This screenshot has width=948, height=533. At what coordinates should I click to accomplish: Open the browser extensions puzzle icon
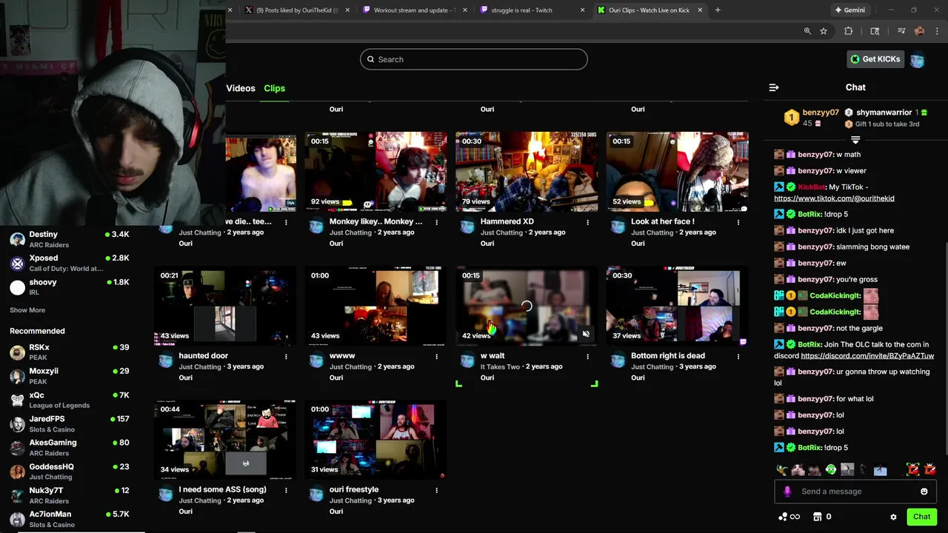pyautogui.click(x=849, y=31)
